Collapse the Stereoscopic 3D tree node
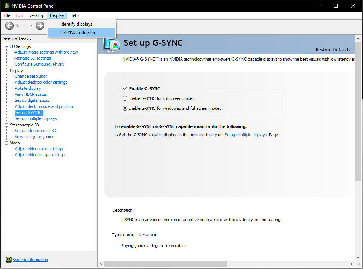The image size is (363, 269). pos(7,125)
